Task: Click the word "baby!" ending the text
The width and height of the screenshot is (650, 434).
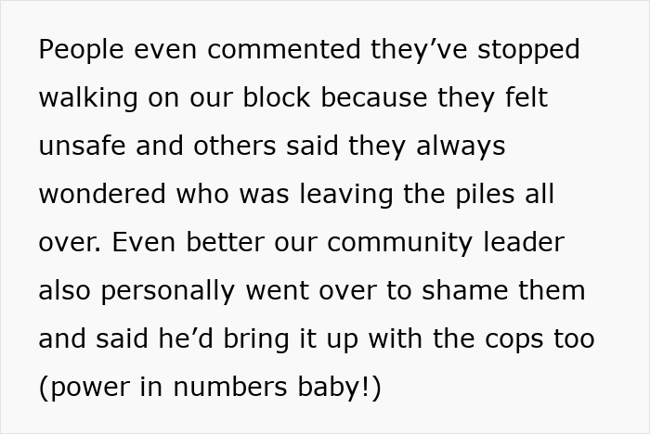Action: click(333, 388)
